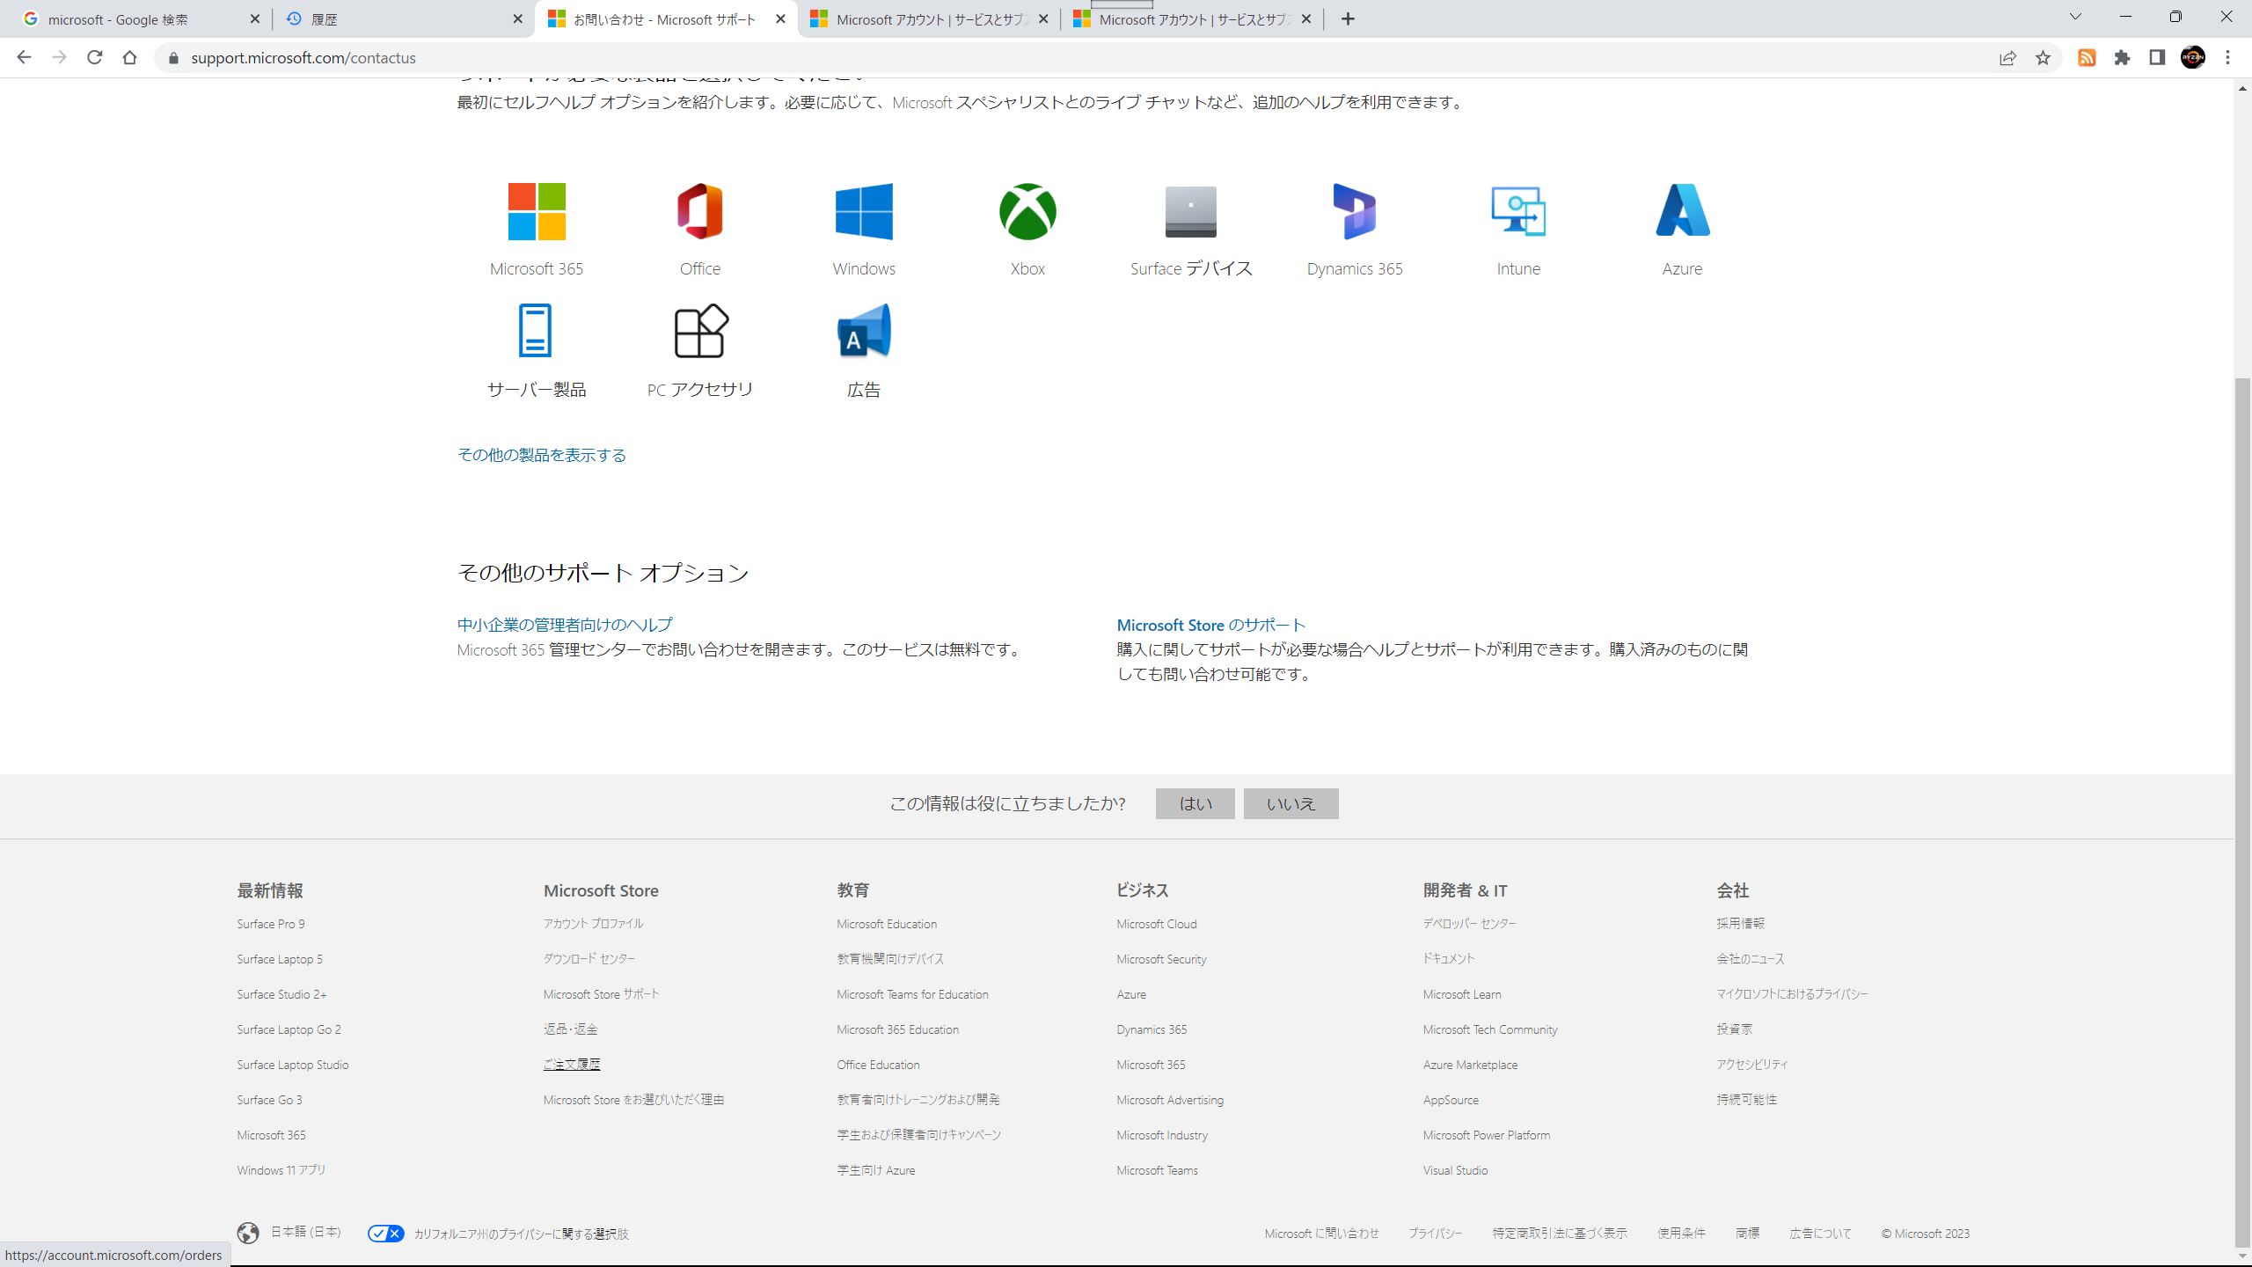The image size is (2252, 1267).
Task: Open 返品・返金 footer link
Action: point(570,1029)
